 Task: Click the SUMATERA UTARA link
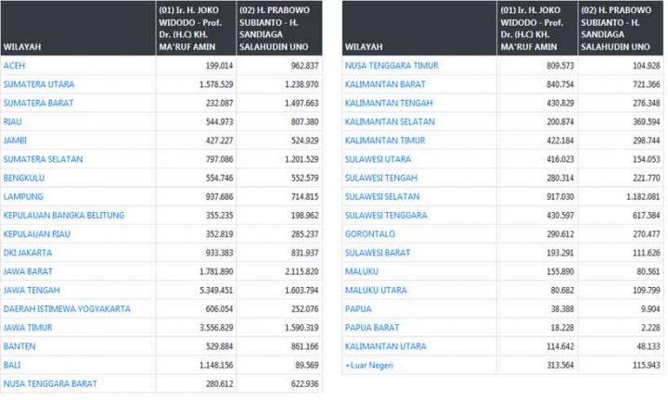pos(39,84)
